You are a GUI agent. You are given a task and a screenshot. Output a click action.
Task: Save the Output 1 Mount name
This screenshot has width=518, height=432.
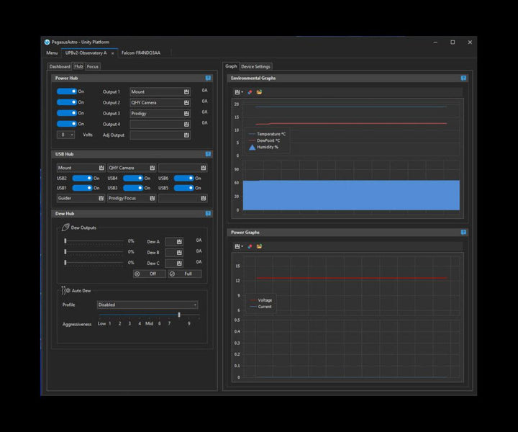[x=186, y=92]
